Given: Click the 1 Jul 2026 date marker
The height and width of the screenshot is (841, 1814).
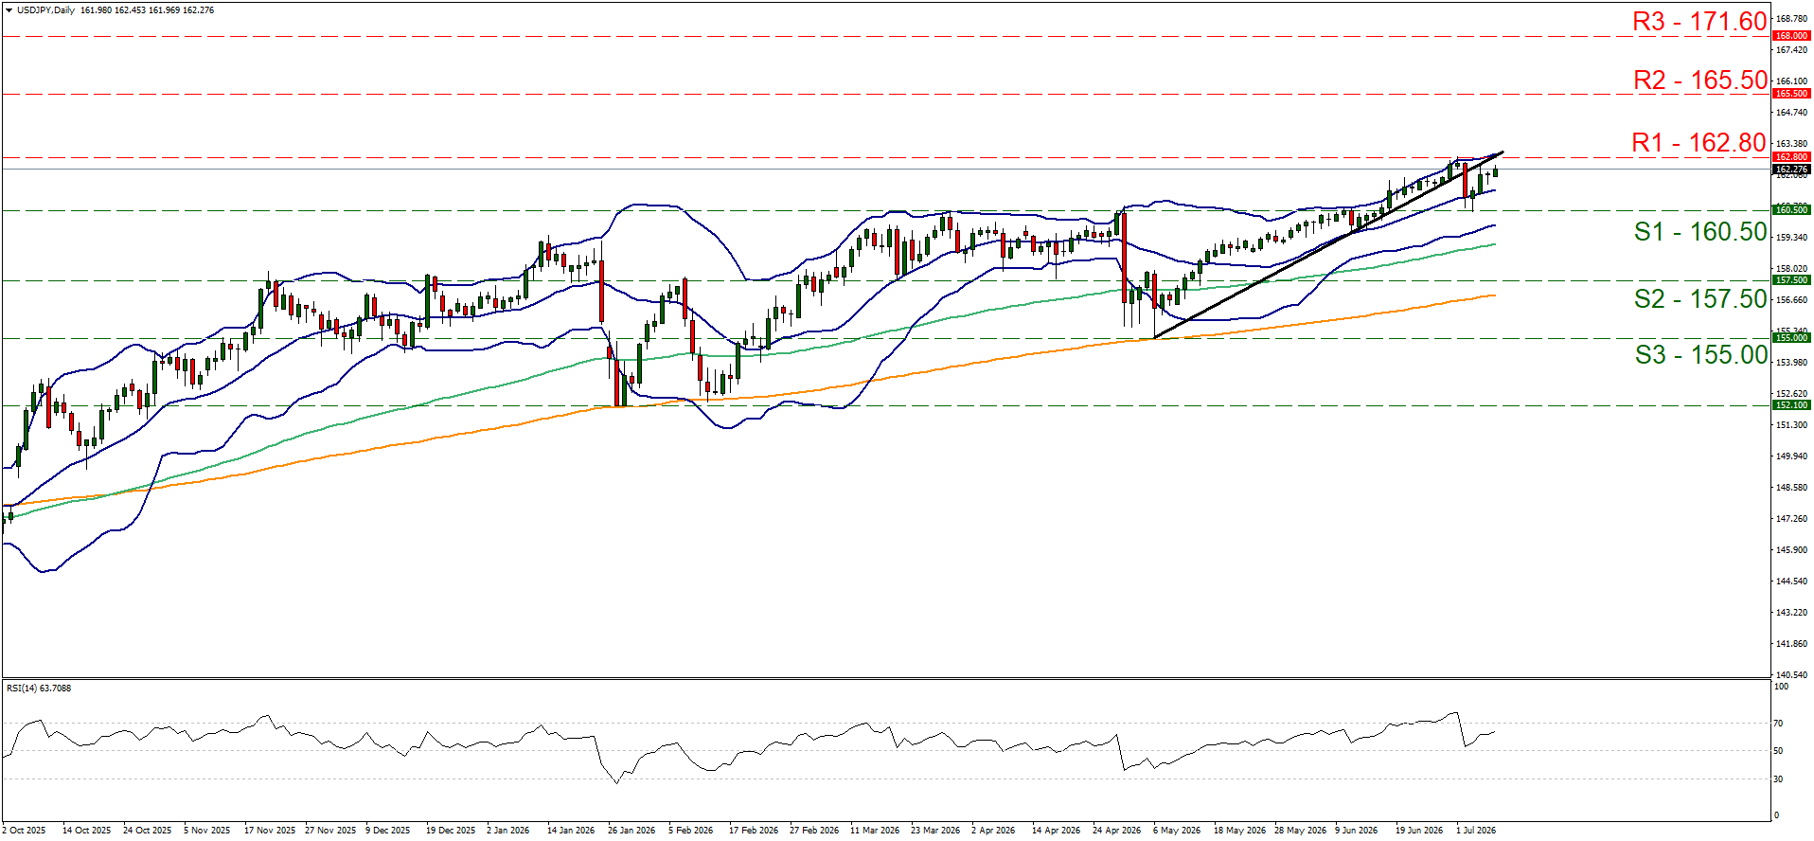Looking at the screenshot, I should click(1476, 831).
